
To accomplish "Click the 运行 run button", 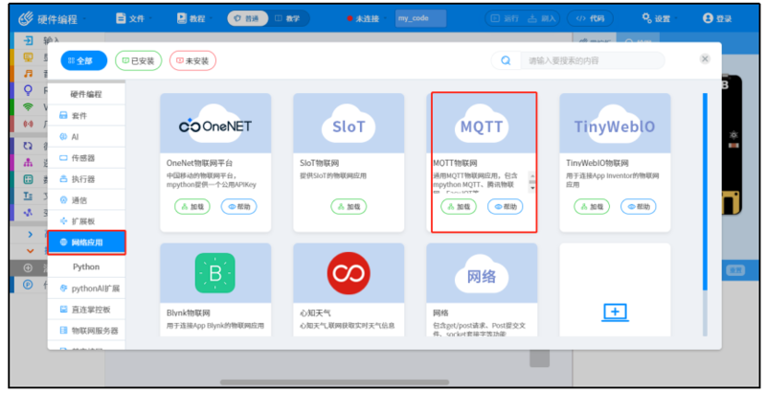I will (506, 18).
